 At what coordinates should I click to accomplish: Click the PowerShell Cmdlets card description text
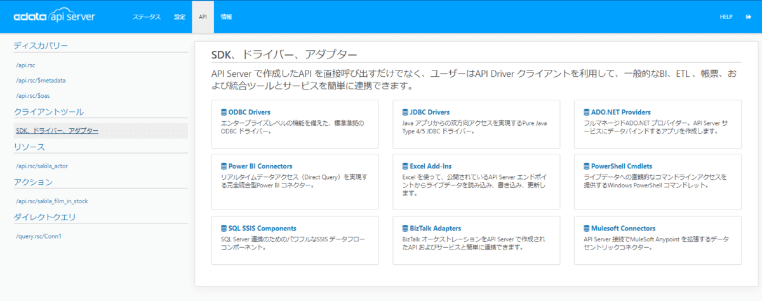(655, 181)
